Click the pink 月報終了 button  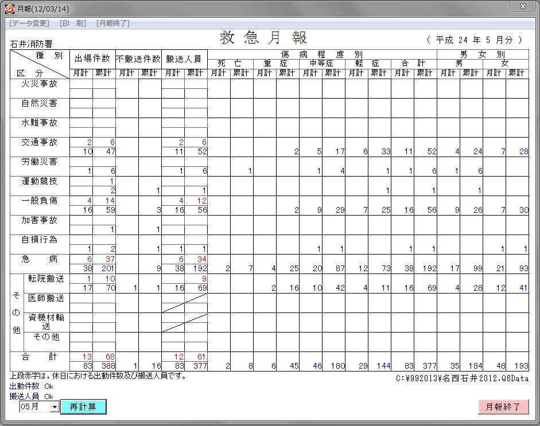pyautogui.click(x=503, y=407)
